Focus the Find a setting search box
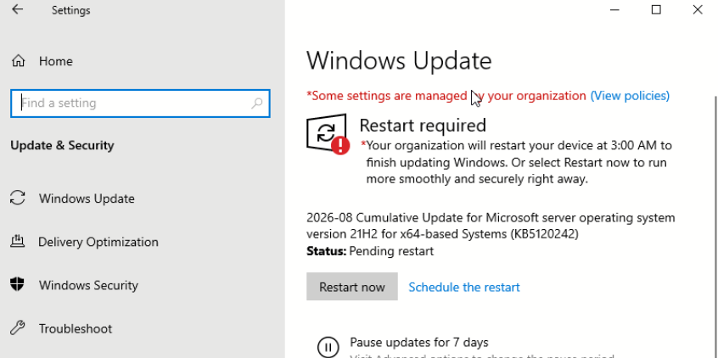 point(140,103)
